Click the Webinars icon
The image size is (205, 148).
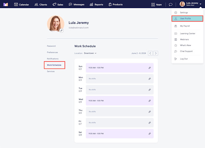[x=176, y=39]
